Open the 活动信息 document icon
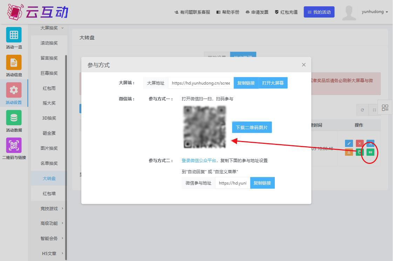The width and height of the screenshot is (393, 261). point(14,62)
